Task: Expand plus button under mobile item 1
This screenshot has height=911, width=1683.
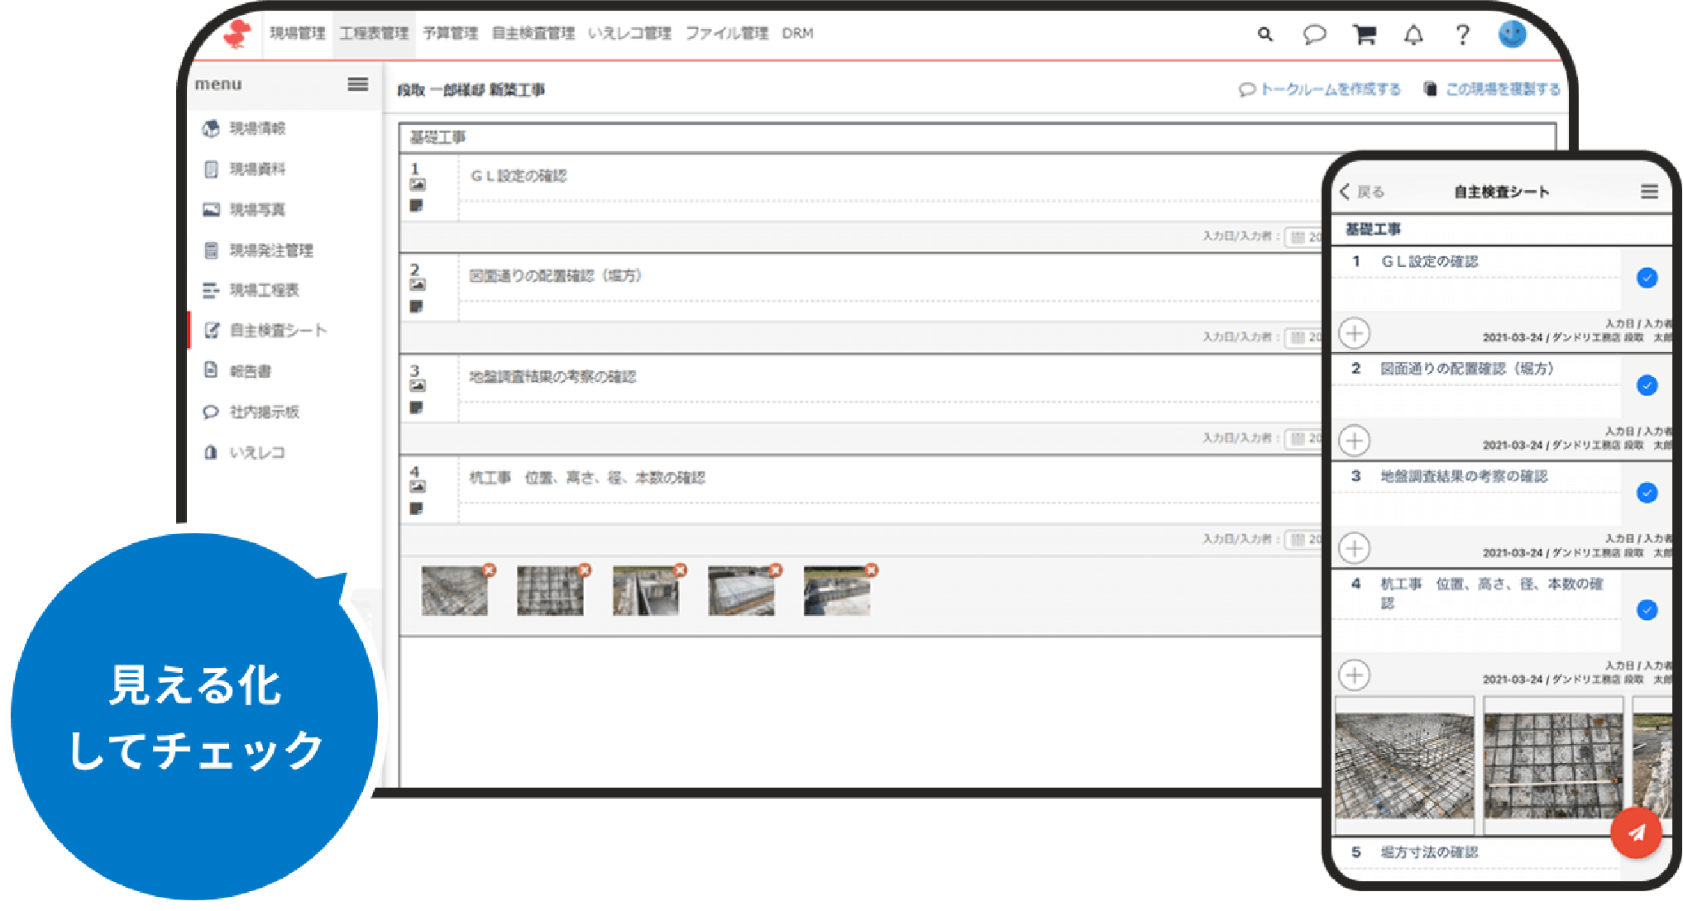Action: coord(1354,333)
